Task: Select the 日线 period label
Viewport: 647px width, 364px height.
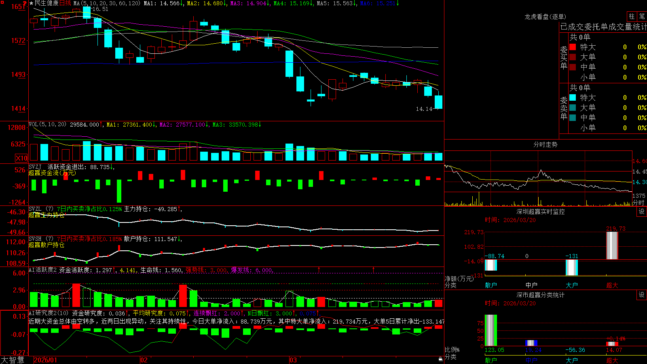Action: pos(65,3)
